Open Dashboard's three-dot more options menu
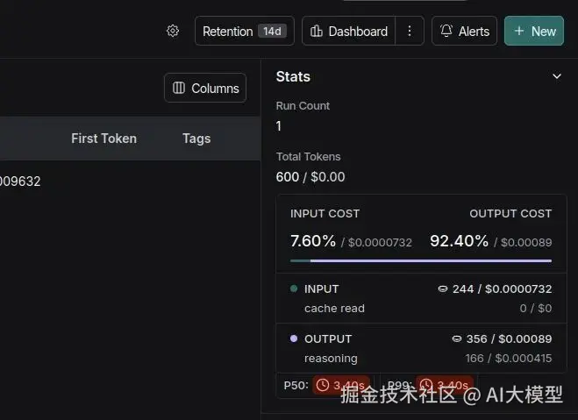The image size is (578, 420). (410, 31)
